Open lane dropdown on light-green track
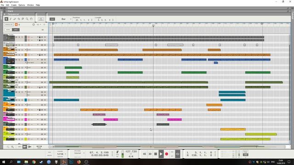Image resolution: width=294 pixels, height=165 pixels. [x=38, y=77]
